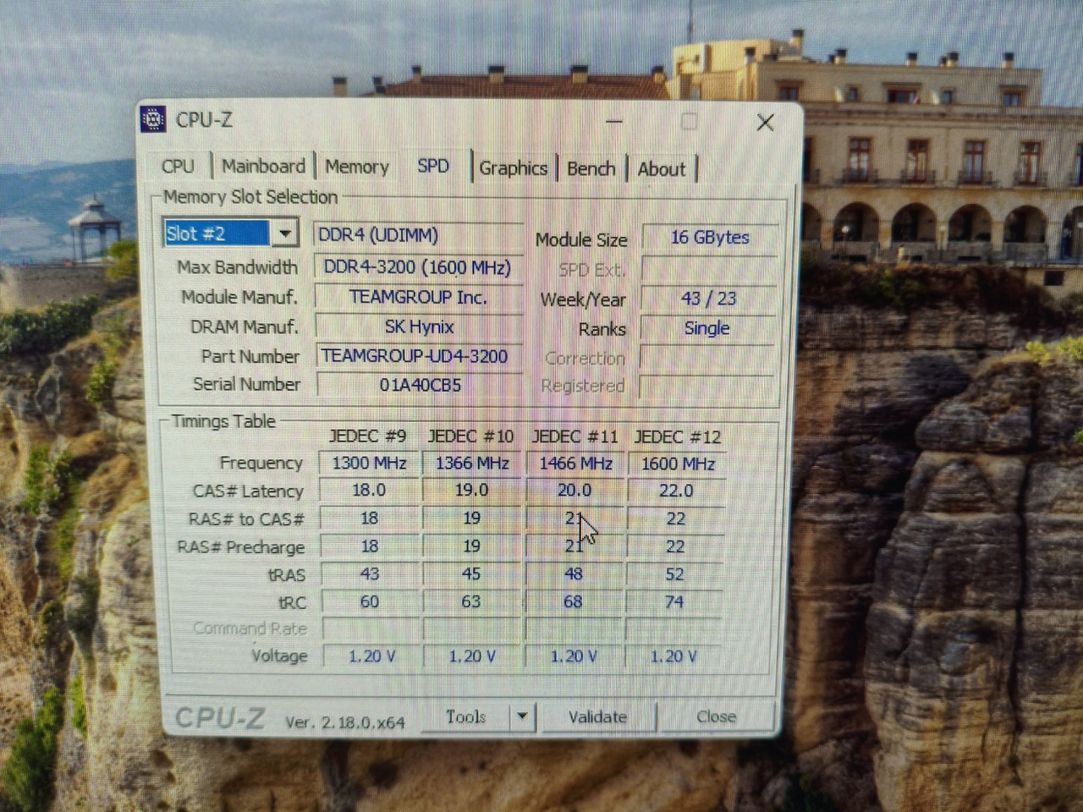Close CPU-Z with the X button
Viewport: 1083px width, 812px height.
click(x=765, y=123)
